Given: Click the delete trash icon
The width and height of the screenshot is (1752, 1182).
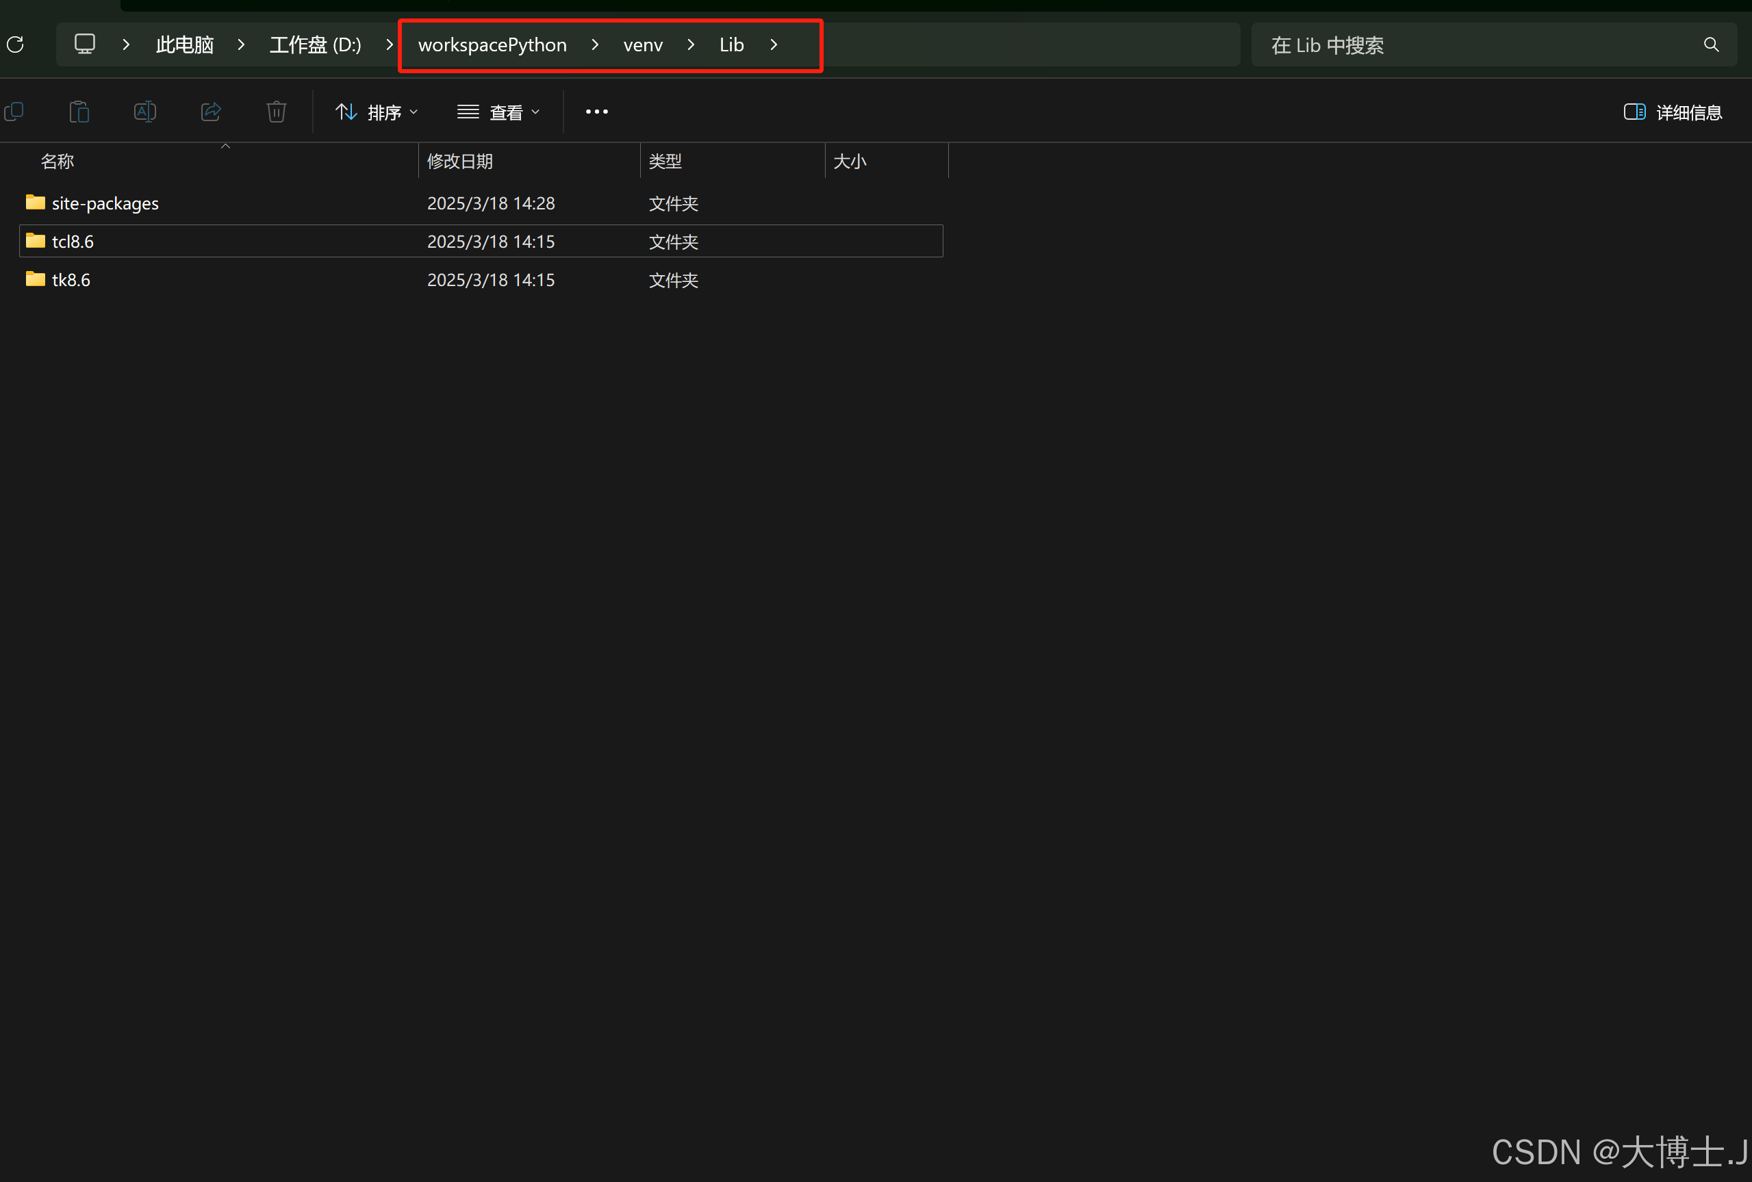Looking at the screenshot, I should [277, 112].
